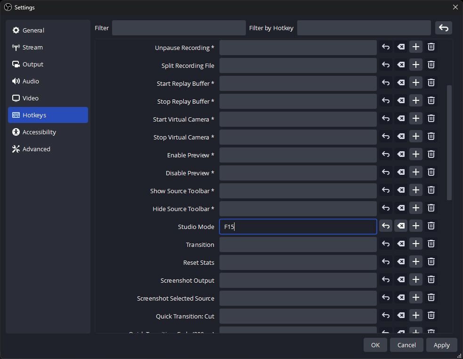Add additional hotkey for Enable Preview

point(415,155)
